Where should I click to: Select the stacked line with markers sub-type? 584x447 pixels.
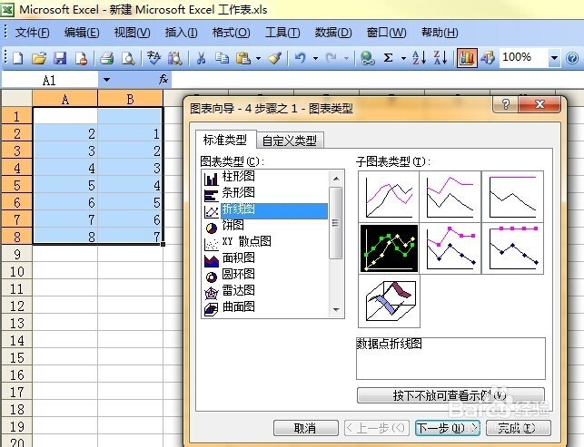click(450, 248)
